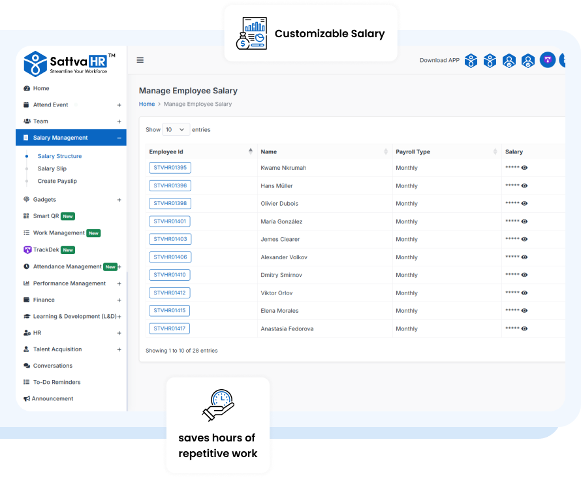This screenshot has height=478, width=581.
Task: Click the Announcement megaphone icon
Action: 27,398
